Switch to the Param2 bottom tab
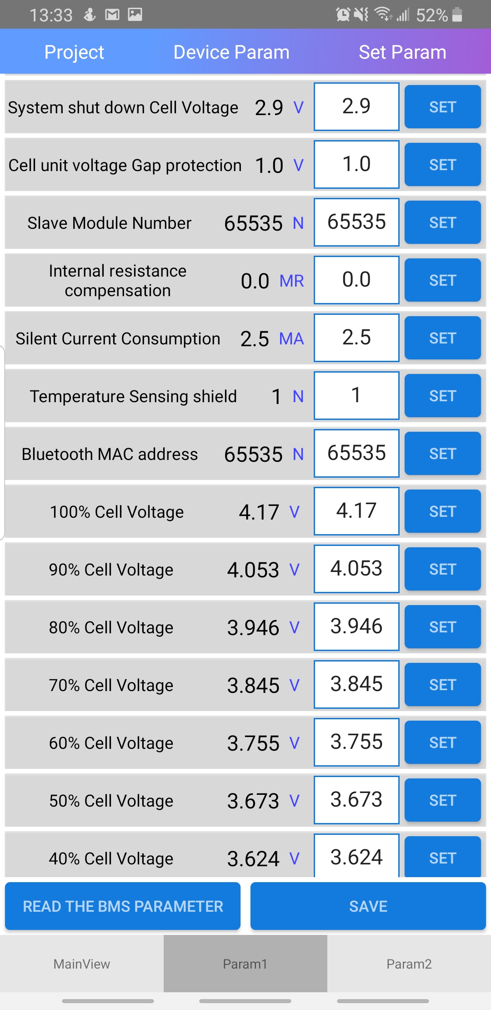The height and width of the screenshot is (1010, 491). [409, 964]
